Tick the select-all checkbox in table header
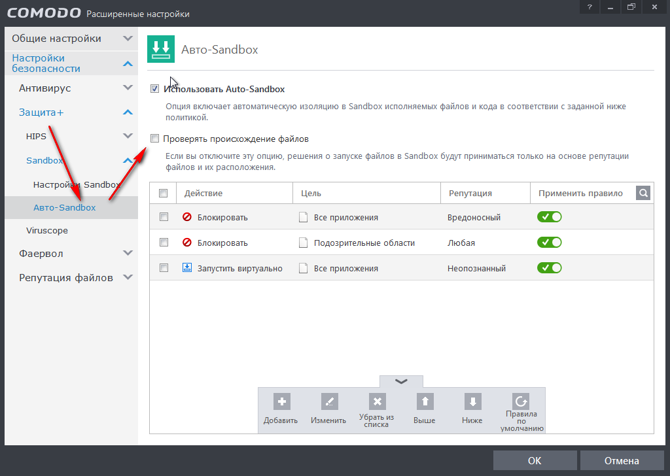Image resolution: width=670 pixels, height=476 pixels. tap(163, 193)
